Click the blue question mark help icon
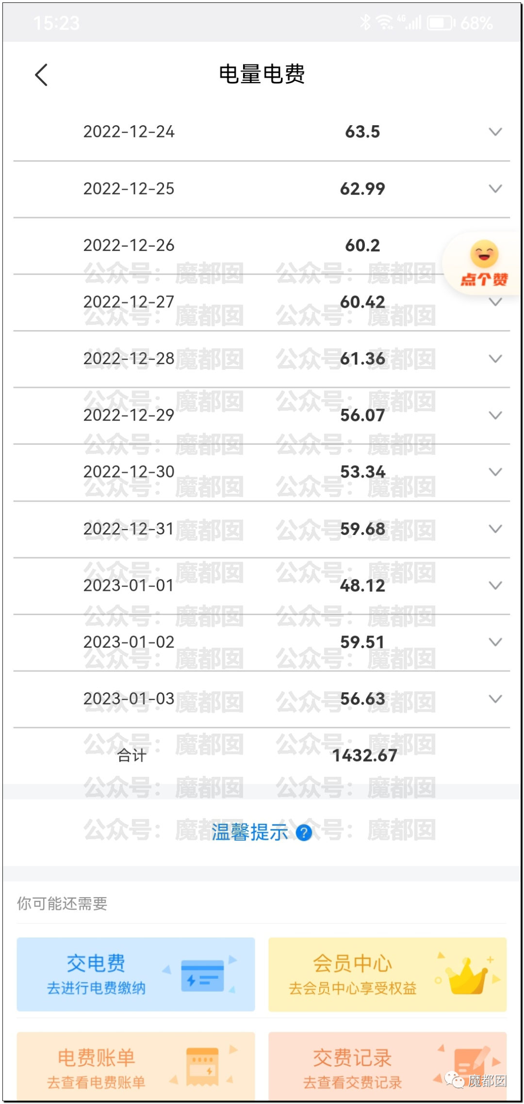 (x=304, y=833)
